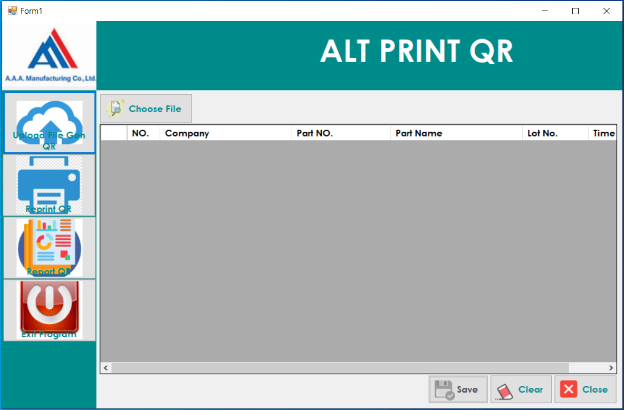The width and height of the screenshot is (624, 410).
Task: Click the Form1 window title icon
Action: (x=12, y=11)
